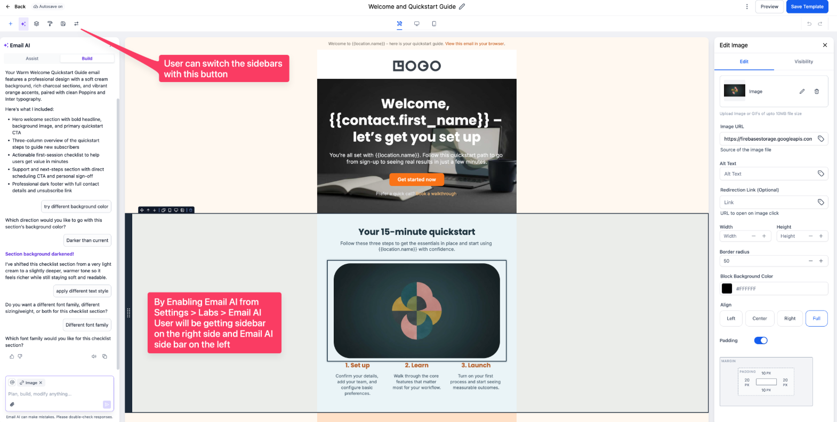Screen dimensions: 837x422
Task: Select Left alignment option
Action: coord(731,319)
